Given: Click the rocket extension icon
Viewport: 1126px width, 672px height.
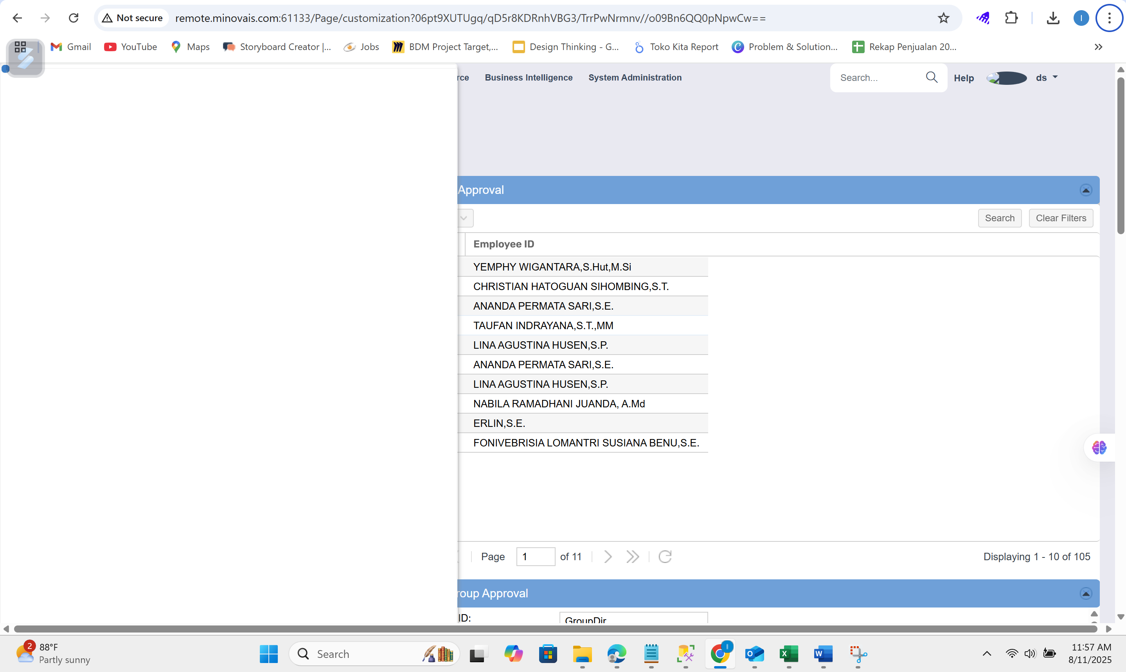Looking at the screenshot, I should point(983,18).
